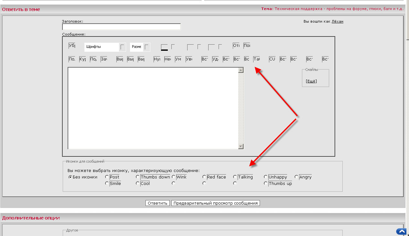Image resolution: width=409 pixels, height=236 pixels.
Task: Click the CU toolbar icon
Action: point(272,59)
